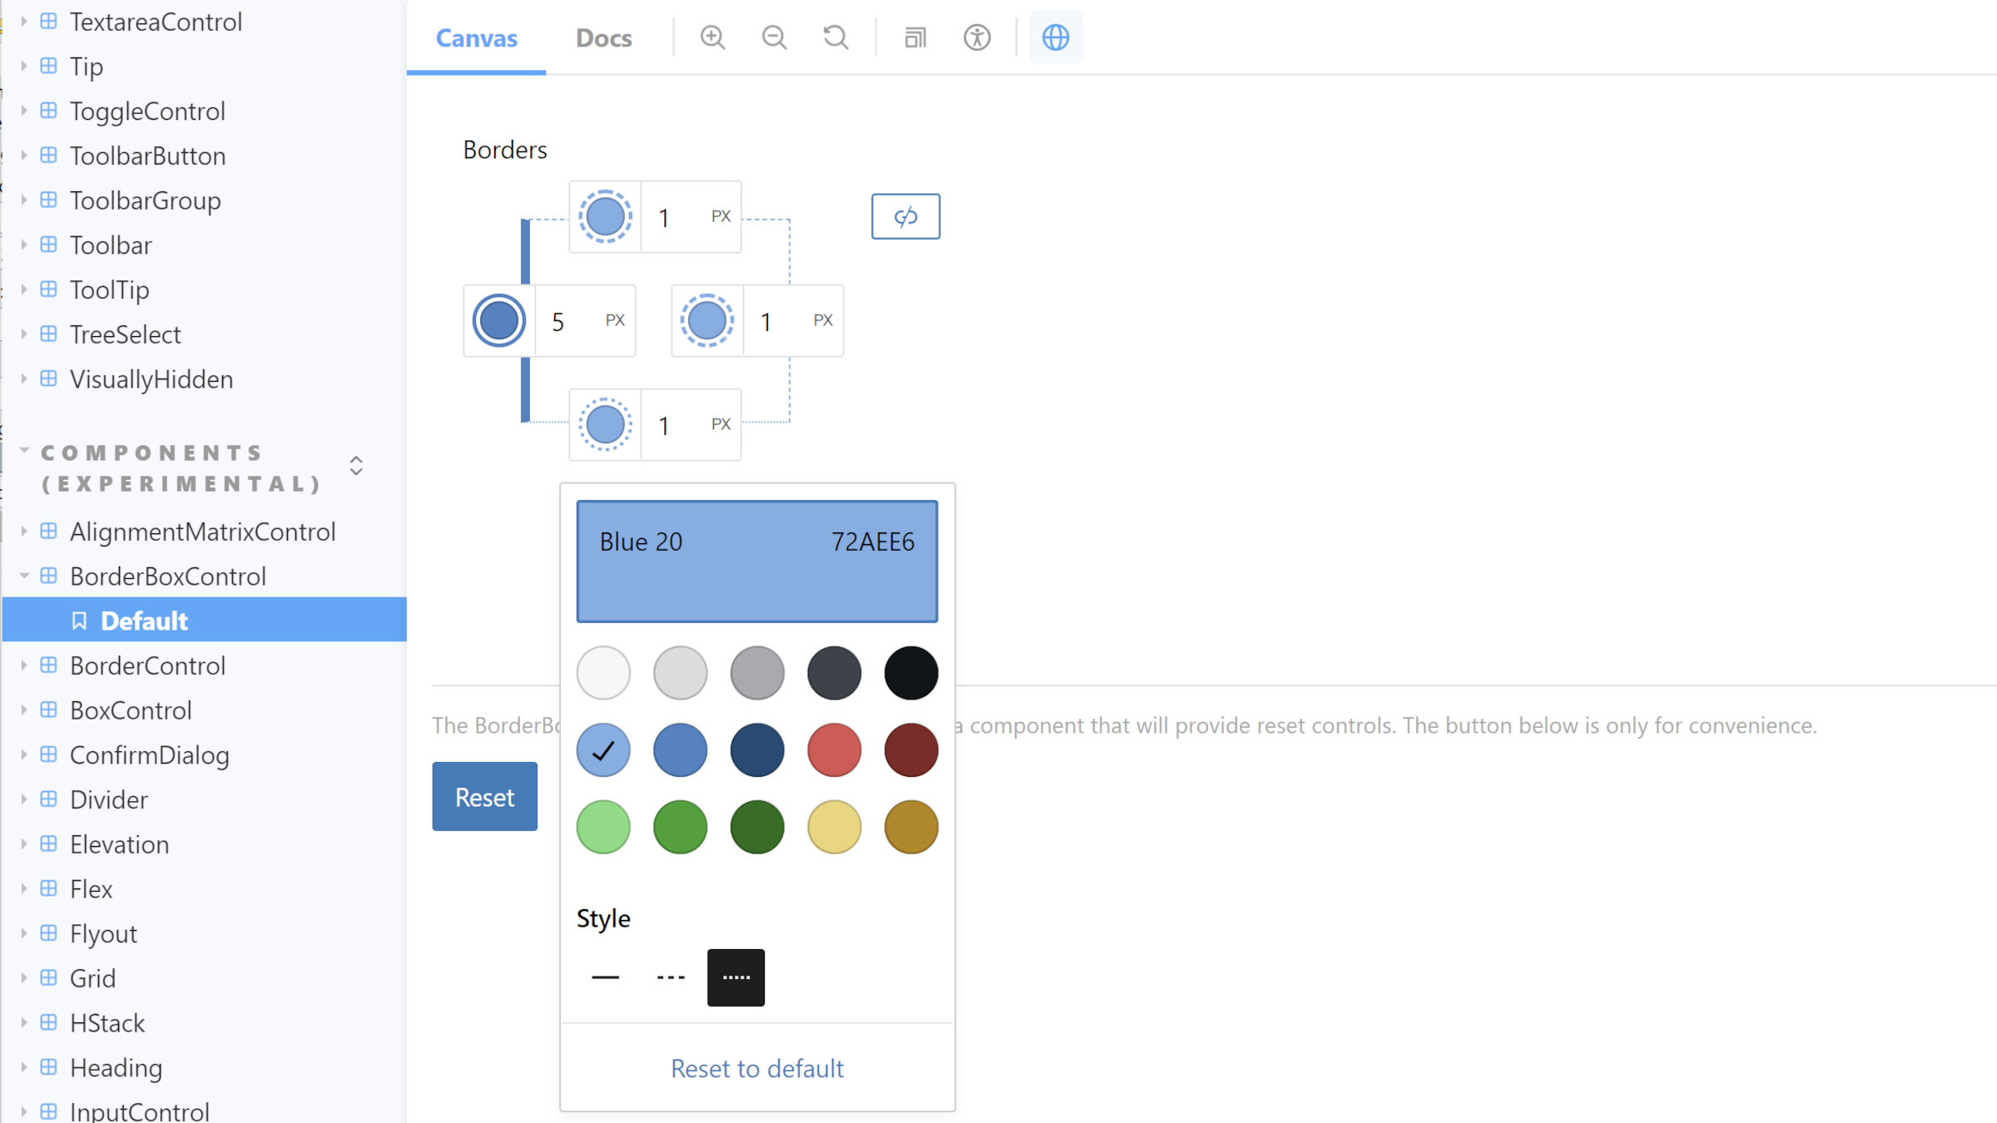Image resolution: width=1997 pixels, height=1123 pixels.
Task: Click Reset to default link
Action: 756,1068
